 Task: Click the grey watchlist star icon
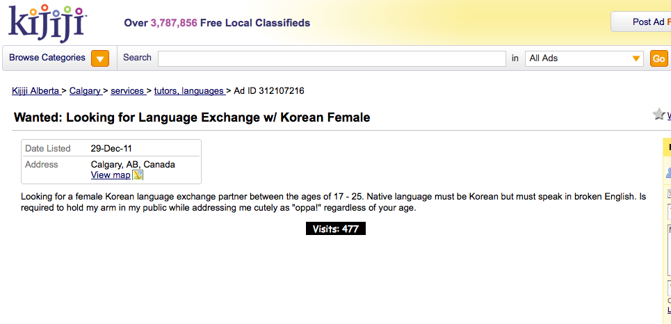coord(658,115)
